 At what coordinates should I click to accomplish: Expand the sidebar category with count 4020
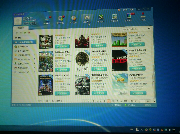point(34,59)
